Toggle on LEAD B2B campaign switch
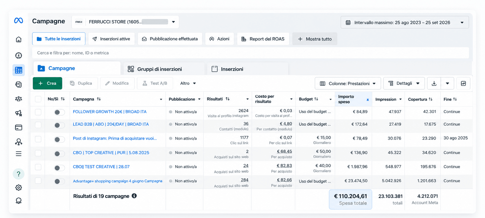Viewport: 485px width, 218px height. (59, 125)
